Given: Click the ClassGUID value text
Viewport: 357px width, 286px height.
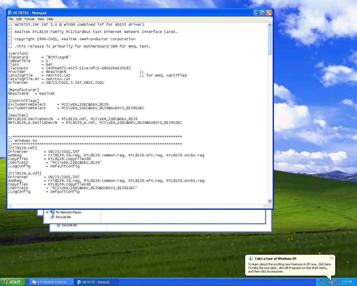Looking at the screenshot, I should (x=88, y=68).
